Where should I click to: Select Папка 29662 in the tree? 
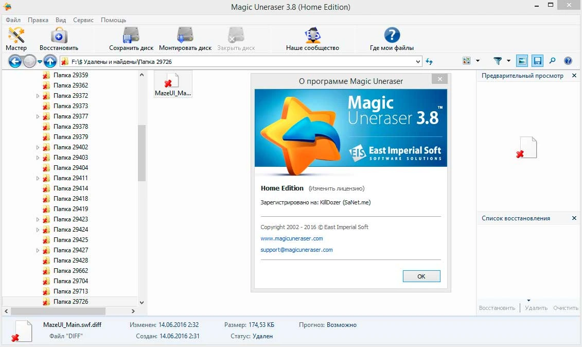(x=70, y=271)
